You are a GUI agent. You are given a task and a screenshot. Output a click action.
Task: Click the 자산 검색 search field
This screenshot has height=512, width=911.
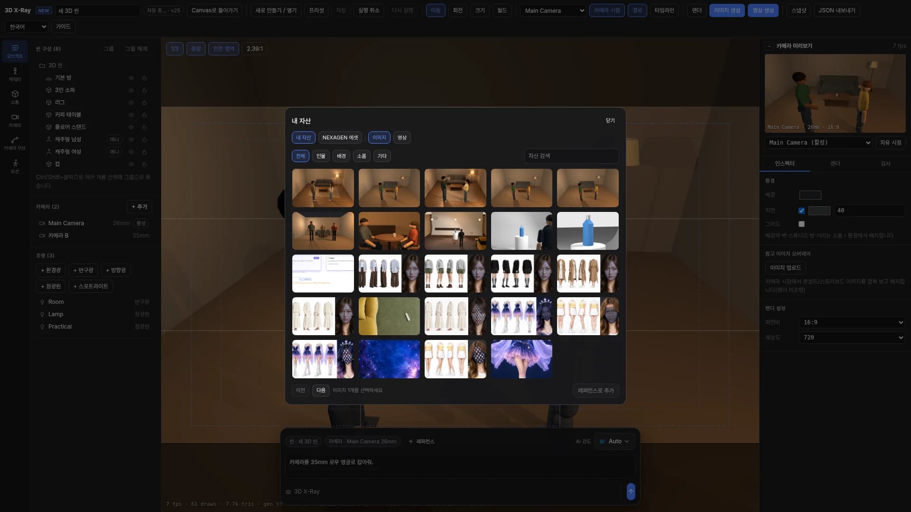(x=571, y=156)
